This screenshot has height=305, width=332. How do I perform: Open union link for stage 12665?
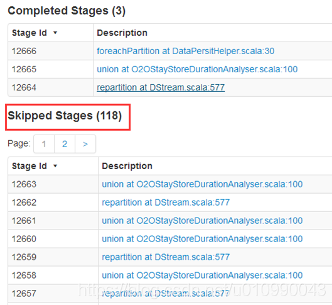(197, 69)
